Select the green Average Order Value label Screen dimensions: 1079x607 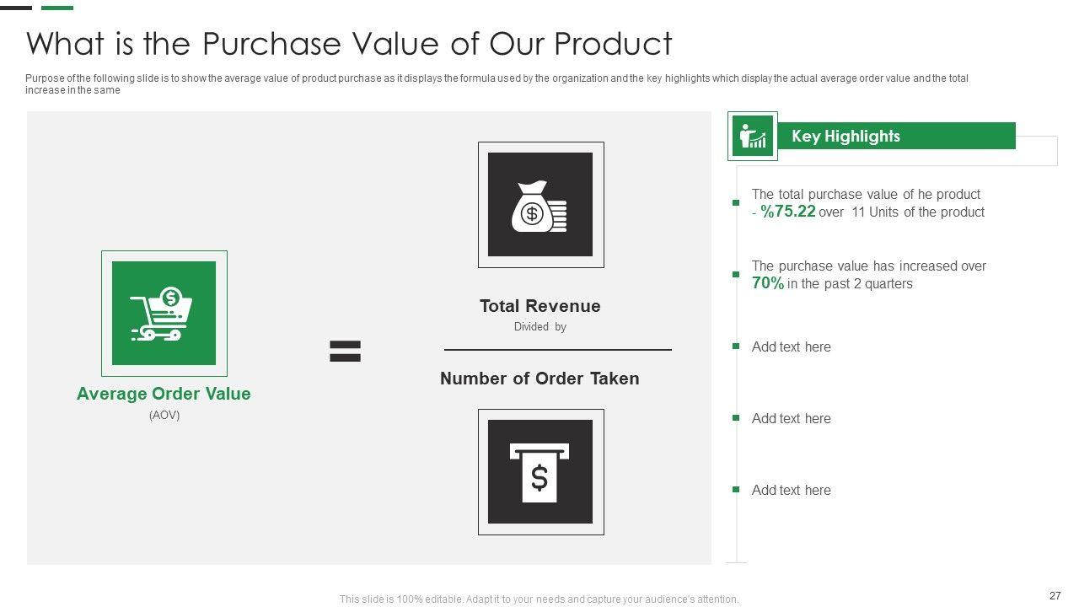pyautogui.click(x=164, y=394)
